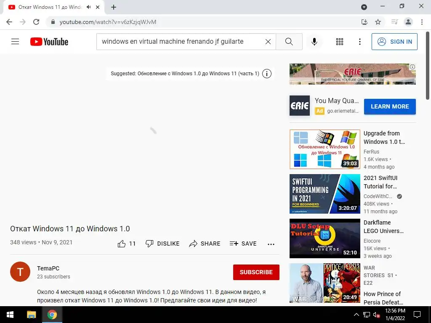Open the media control icon in toolbar
The width and height of the screenshot is (431, 323).
click(x=394, y=22)
